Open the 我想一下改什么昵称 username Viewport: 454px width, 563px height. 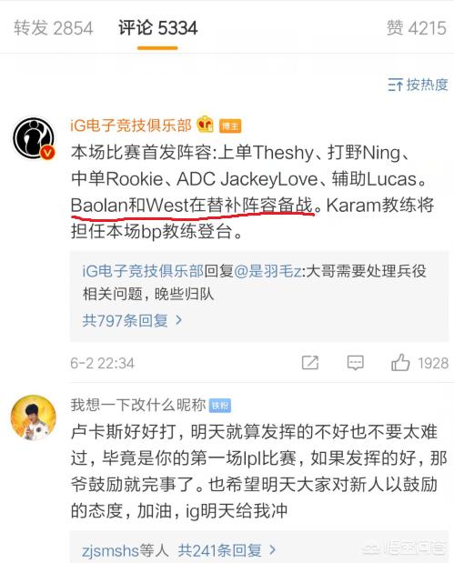(x=138, y=405)
